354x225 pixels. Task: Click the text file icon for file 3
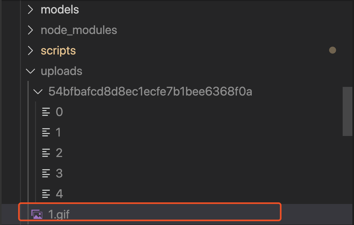(x=46, y=173)
